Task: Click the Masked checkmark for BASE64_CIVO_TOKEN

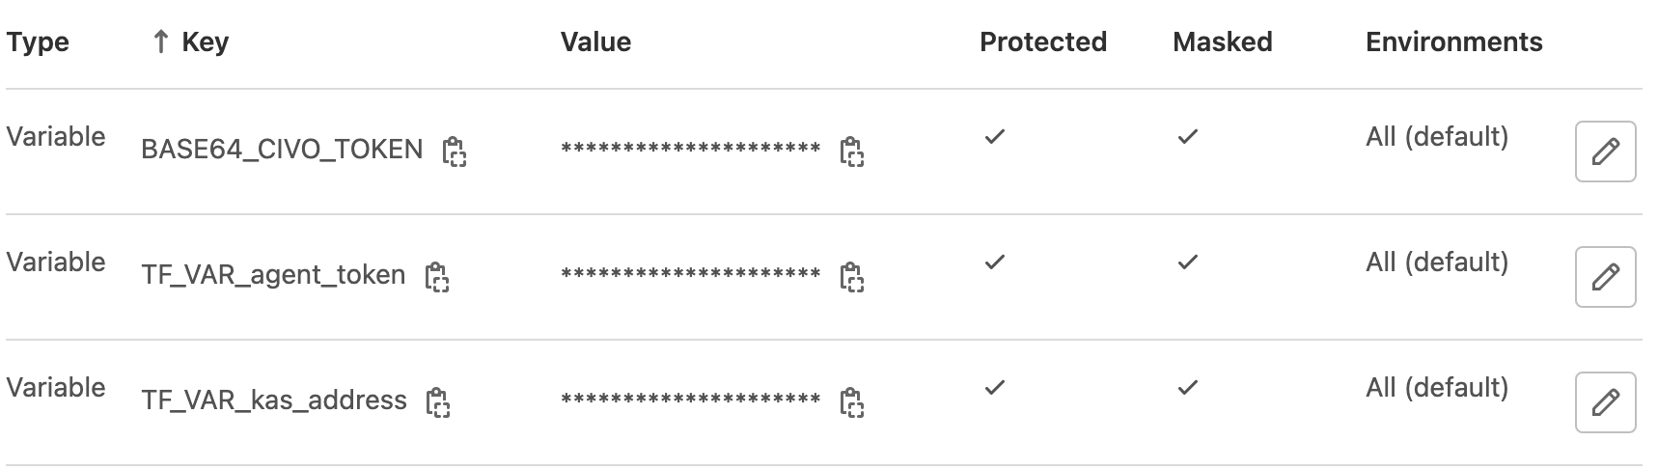Action: coord(1187,137)
